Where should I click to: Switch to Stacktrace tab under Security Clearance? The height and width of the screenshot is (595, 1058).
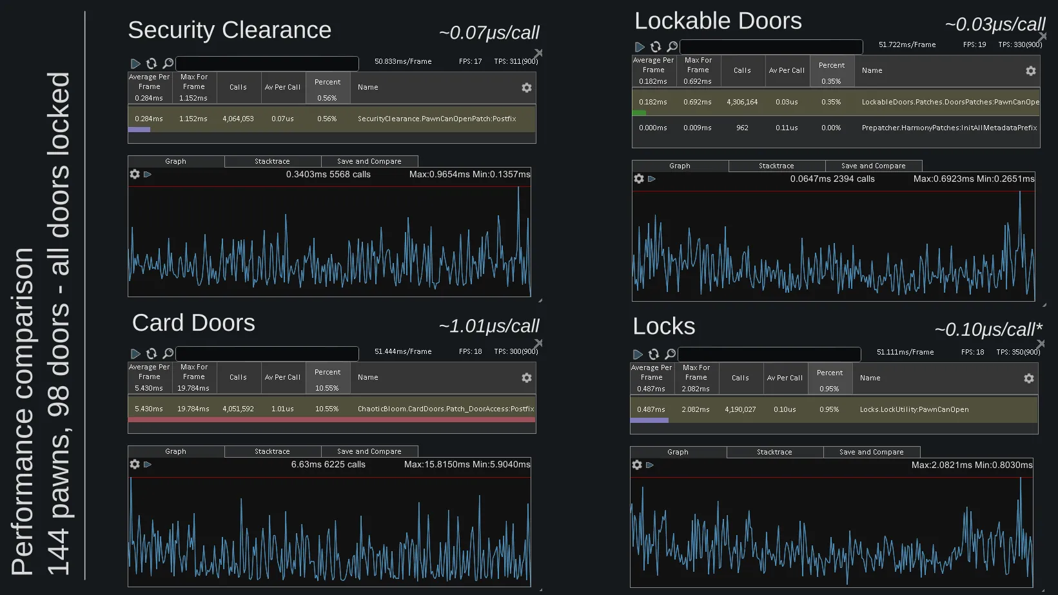(272, 162)
